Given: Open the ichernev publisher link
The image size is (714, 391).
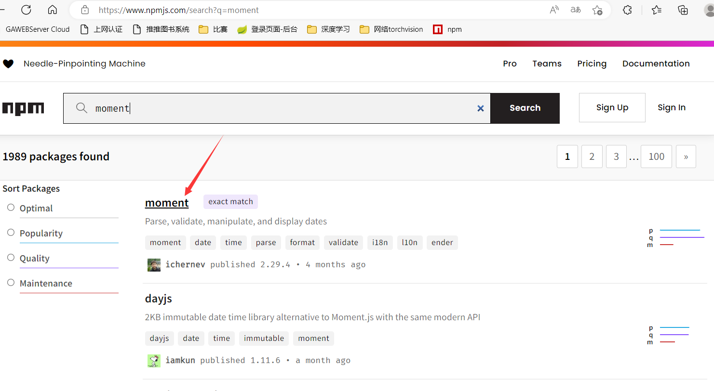Looking at the screenshot, I should coord(185,264).
